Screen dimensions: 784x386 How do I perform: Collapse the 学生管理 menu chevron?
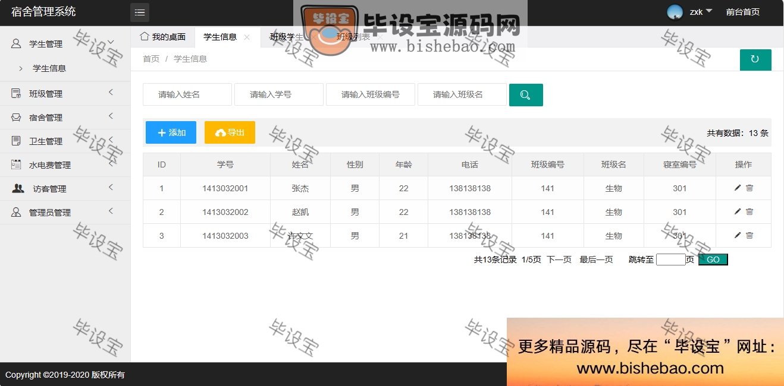coord(111,41)
